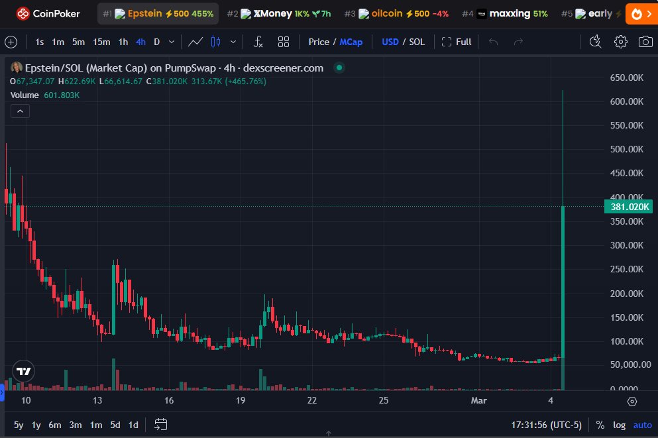
Task: Take a chart snapshot with camera
Action: [645, 42]
